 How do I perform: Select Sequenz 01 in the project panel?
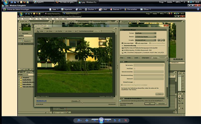27,41
